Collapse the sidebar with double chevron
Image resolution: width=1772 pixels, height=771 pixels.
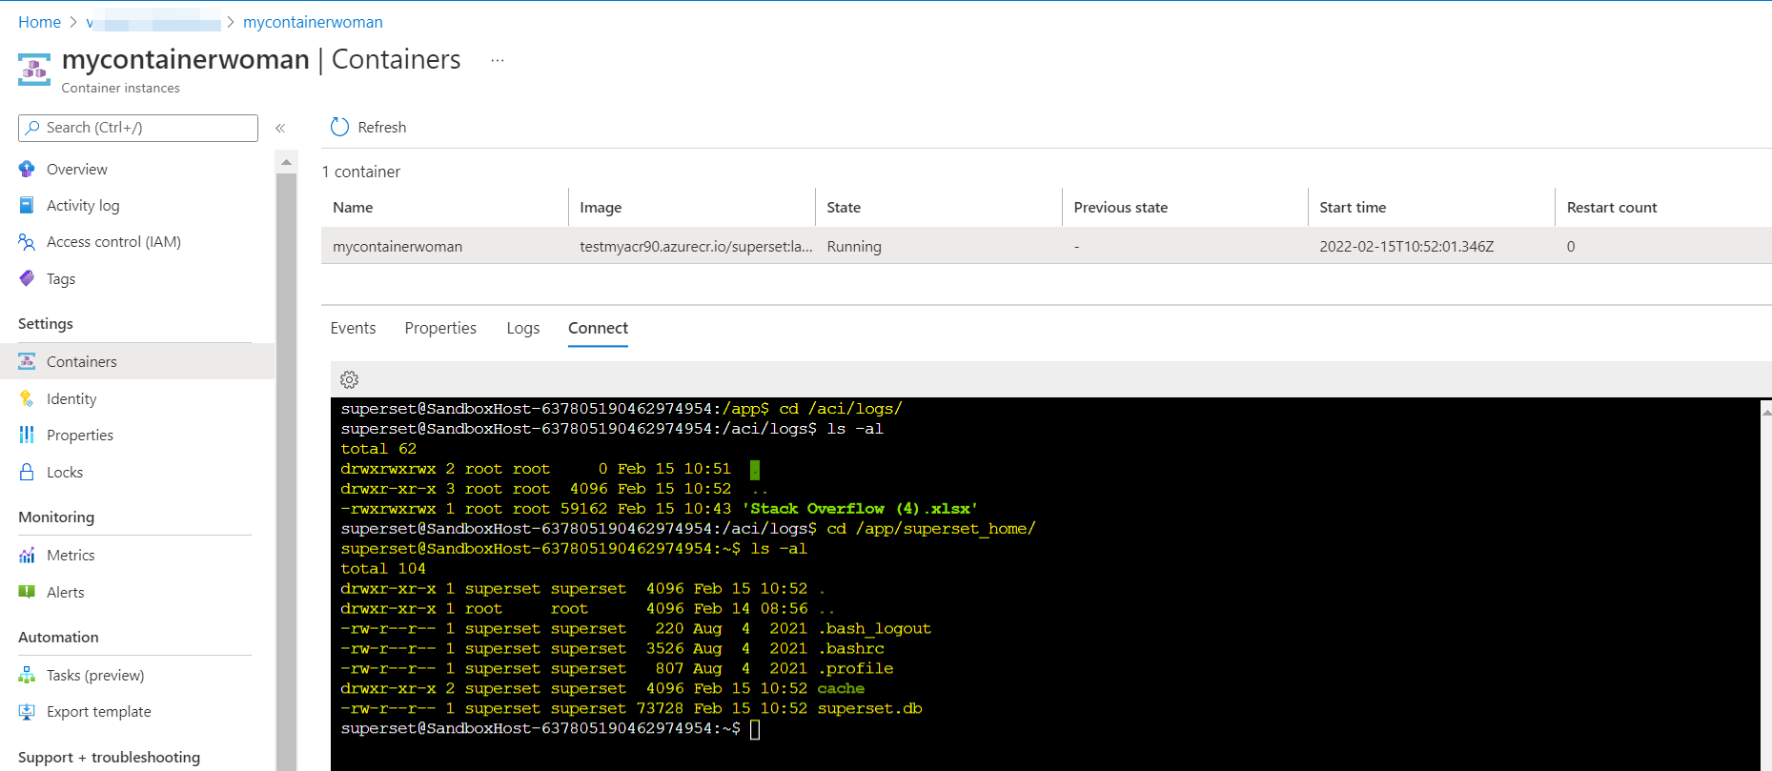tap(280, 128)
